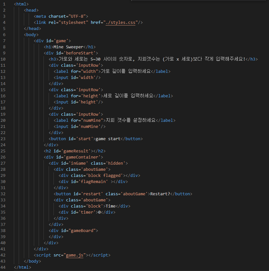The image size is (269, 271).
Task: Click the label text '가로 길이를 입력하세요'
Action: pos(126,71)
